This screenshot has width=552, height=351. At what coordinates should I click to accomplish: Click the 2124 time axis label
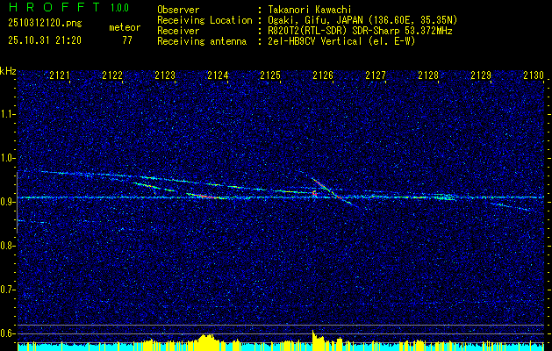tap(218, 75)
